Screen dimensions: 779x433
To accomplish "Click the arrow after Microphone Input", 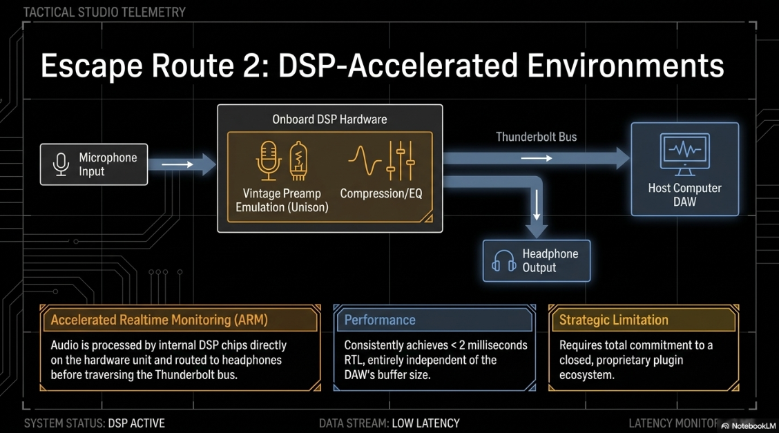I will (182, 164).
